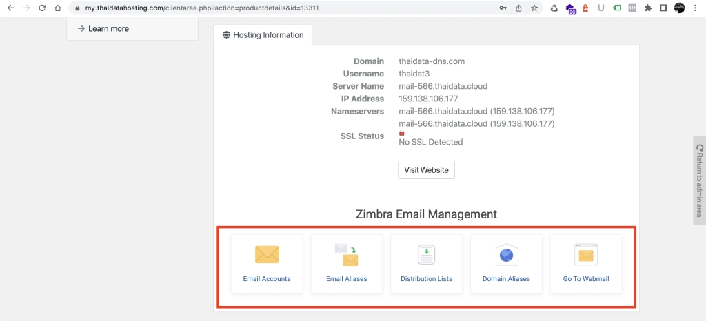
Task: Bookmark this page with the star icon
Action: tap(534, 8)
